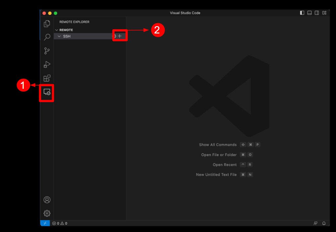Open the Manage settings gear
336x232 pixels.
47,213
